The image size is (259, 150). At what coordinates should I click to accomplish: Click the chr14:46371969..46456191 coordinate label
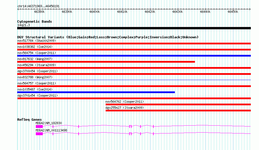[x=38, y=6]
